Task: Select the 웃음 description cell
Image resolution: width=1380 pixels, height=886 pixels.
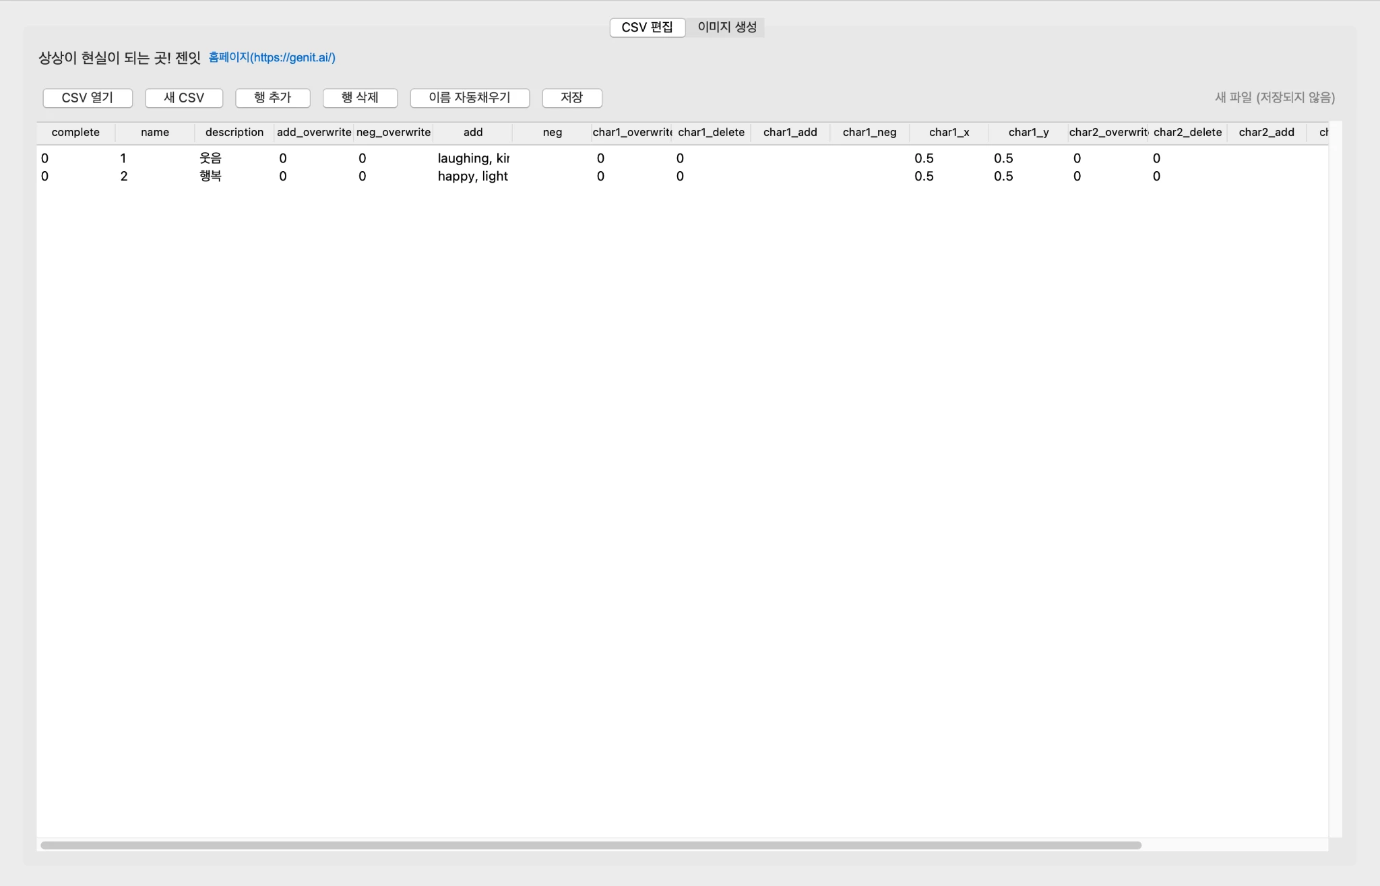Action: tap(211, 158)
